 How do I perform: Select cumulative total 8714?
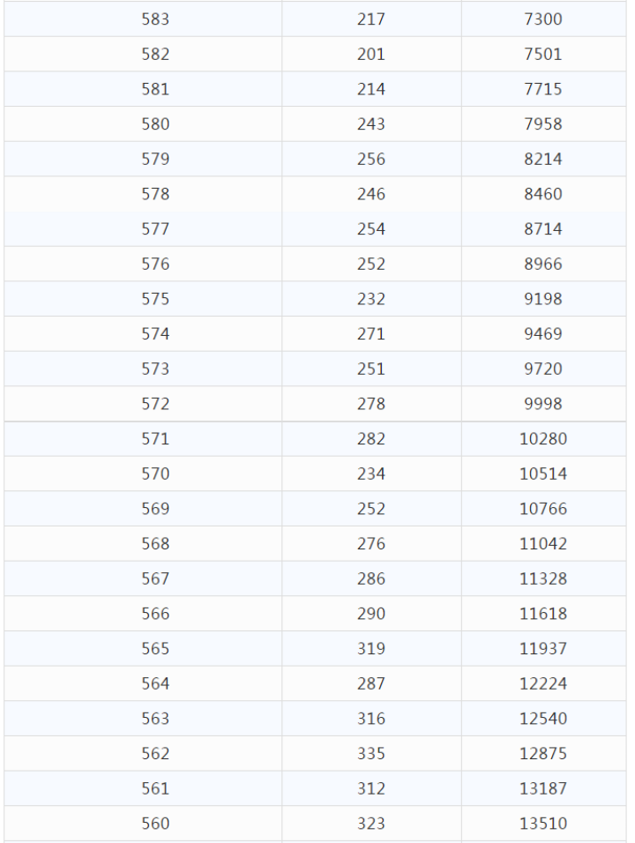[543, 228]
